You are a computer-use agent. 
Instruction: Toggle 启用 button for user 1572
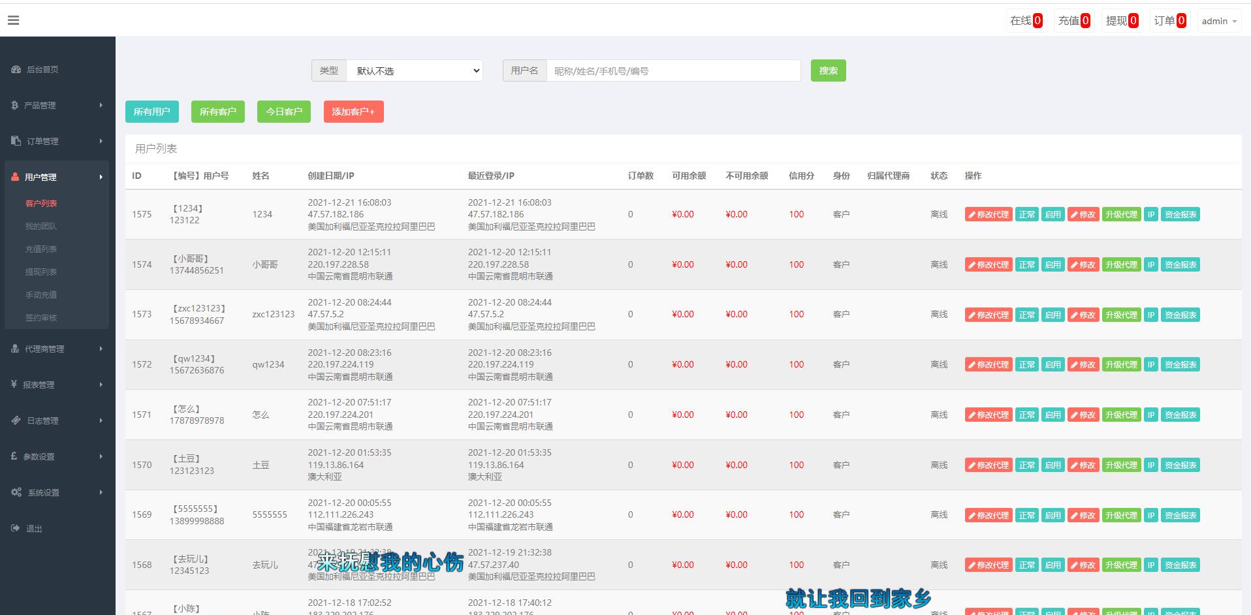(x=1053, y=364)
